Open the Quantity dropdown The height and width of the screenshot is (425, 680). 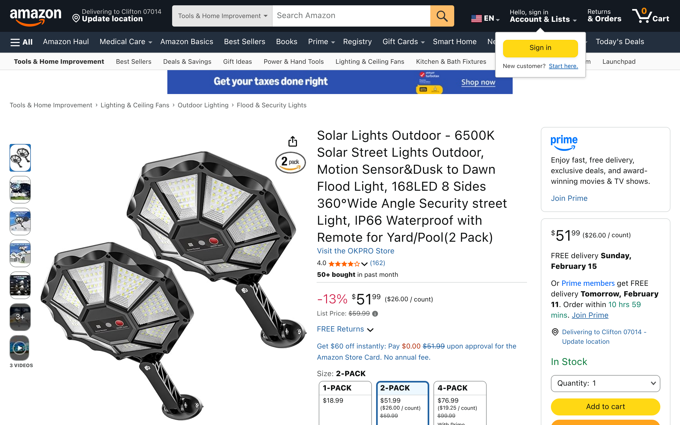point(605,383)
